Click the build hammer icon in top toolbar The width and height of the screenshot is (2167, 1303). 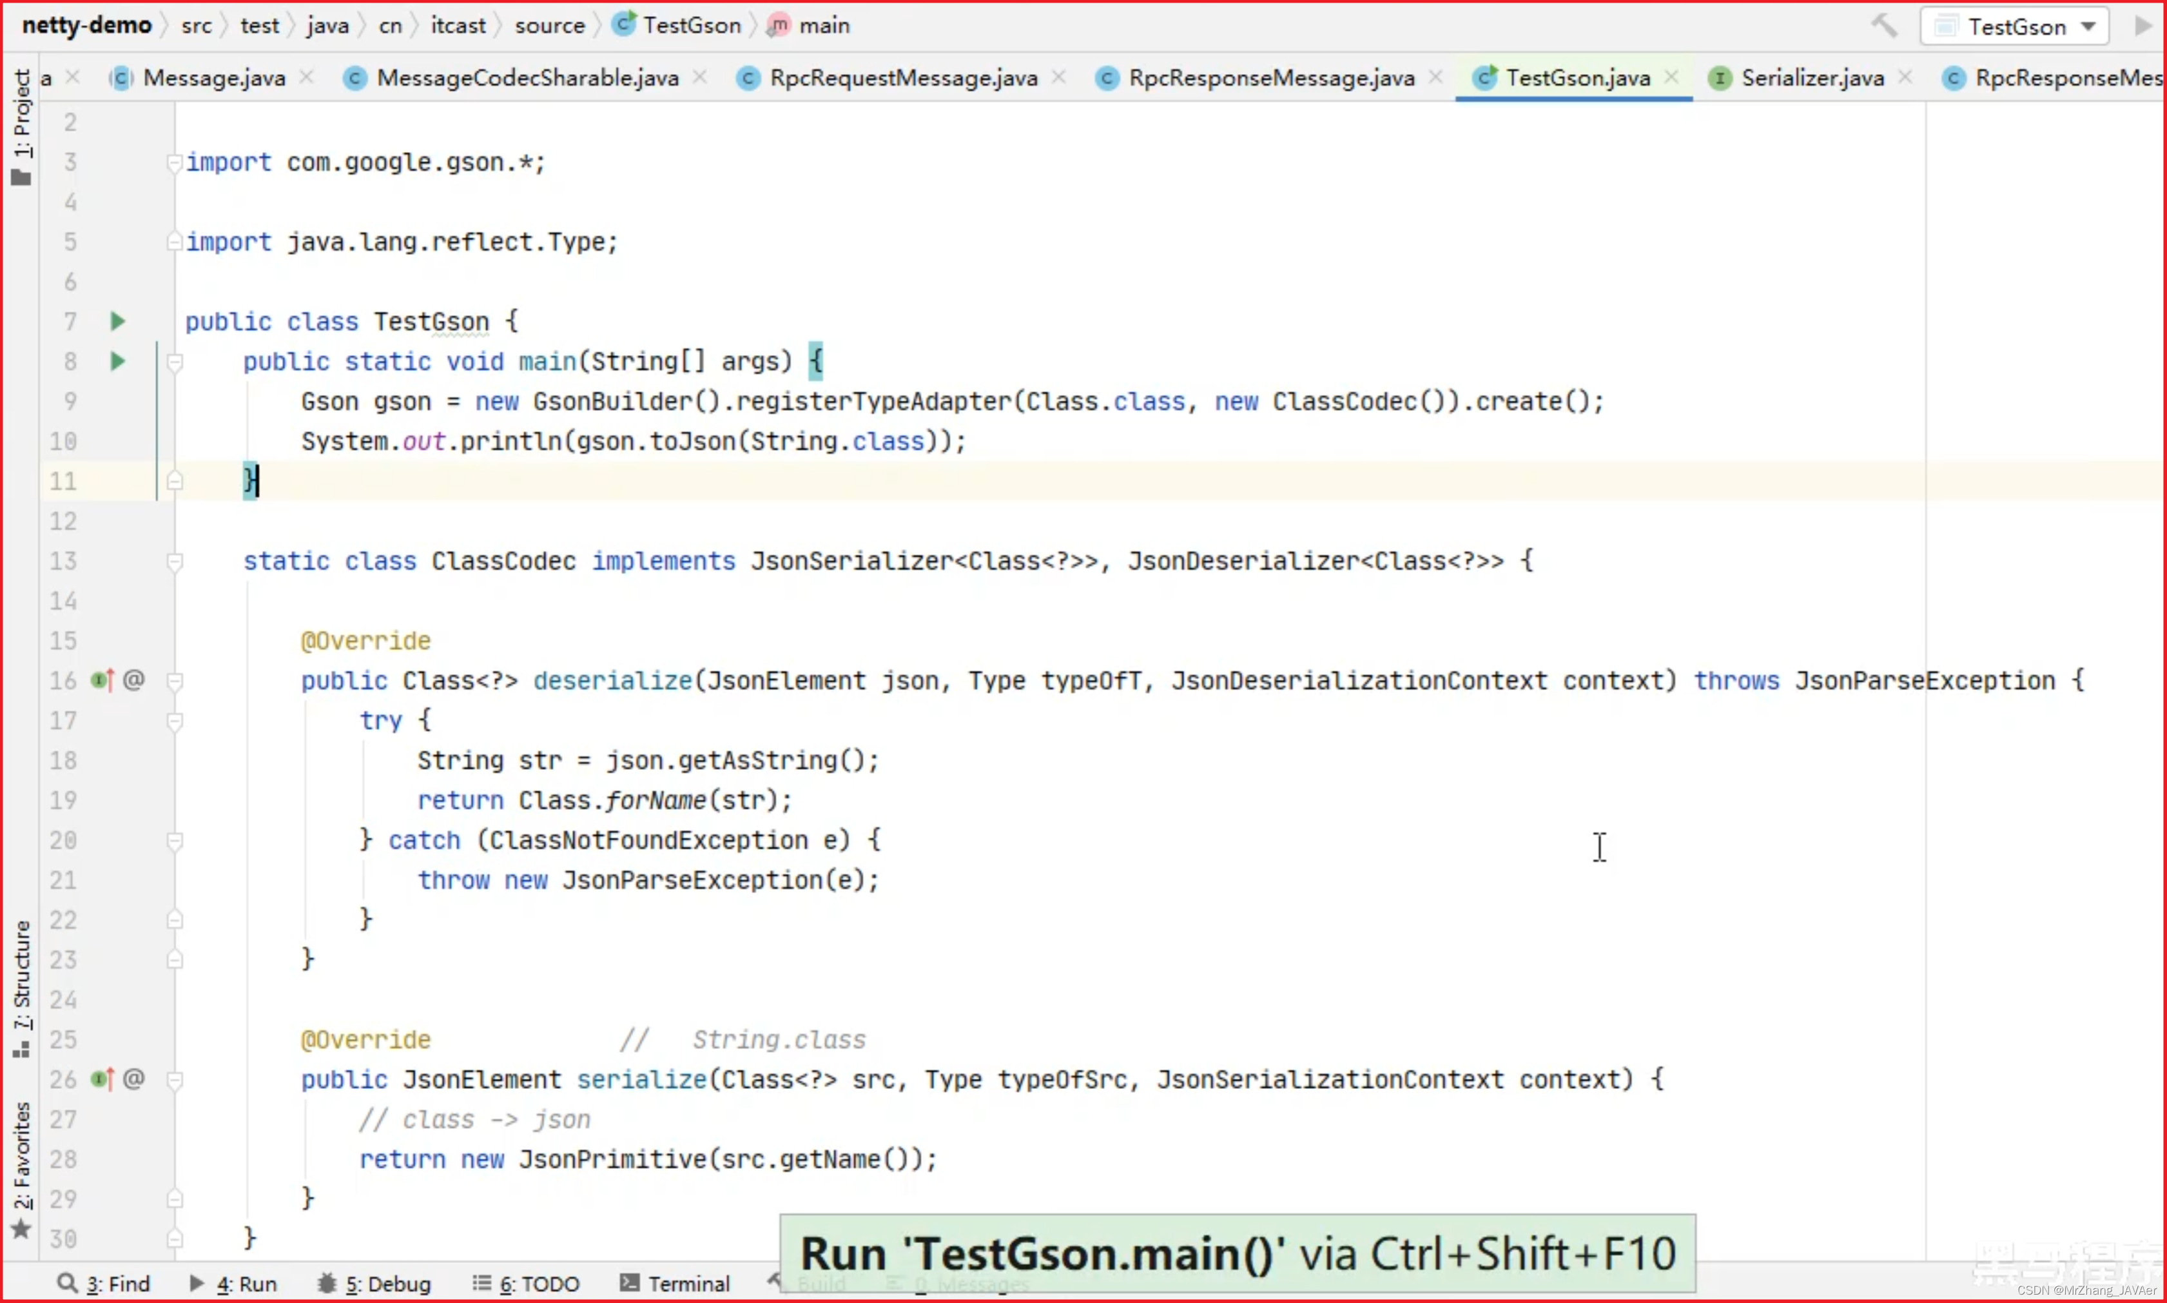[x=1885, y=25]
